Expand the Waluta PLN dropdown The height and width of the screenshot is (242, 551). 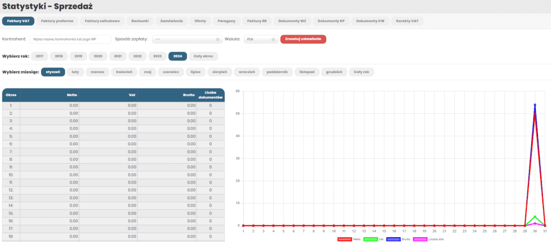coord(260,39)
